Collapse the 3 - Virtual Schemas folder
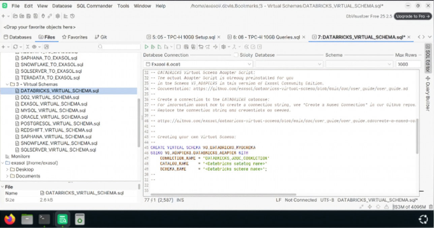Screen dimensions: 434x228 point(8,84)
